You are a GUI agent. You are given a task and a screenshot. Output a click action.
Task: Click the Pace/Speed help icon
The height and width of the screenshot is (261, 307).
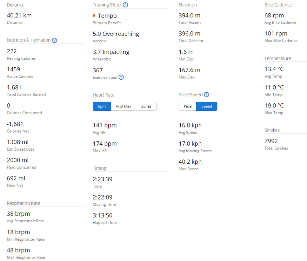(x=206, y=95)
